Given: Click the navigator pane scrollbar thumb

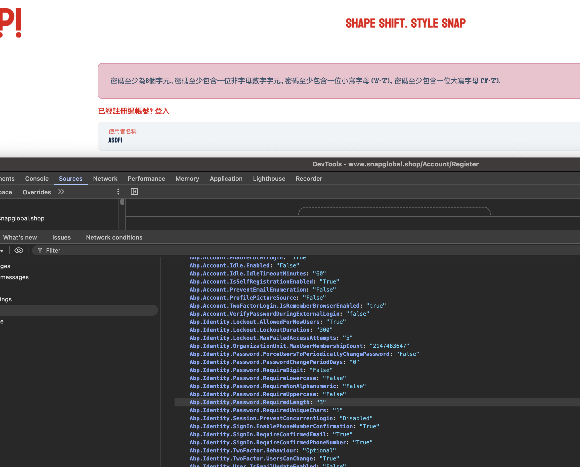Looking at the screenshot, I should [122, 202].
